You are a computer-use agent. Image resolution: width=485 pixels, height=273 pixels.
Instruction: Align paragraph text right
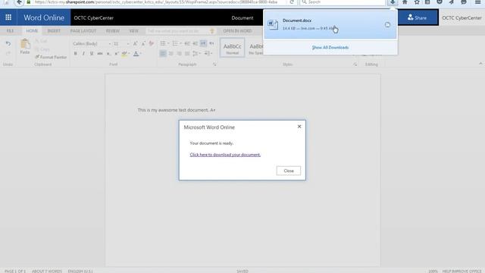coord(179,54)
